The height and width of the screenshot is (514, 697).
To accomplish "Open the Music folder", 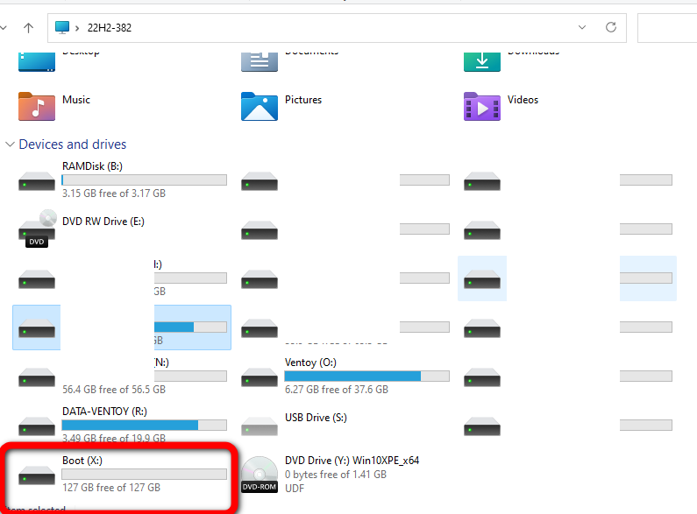I will (x=37, y=107).
